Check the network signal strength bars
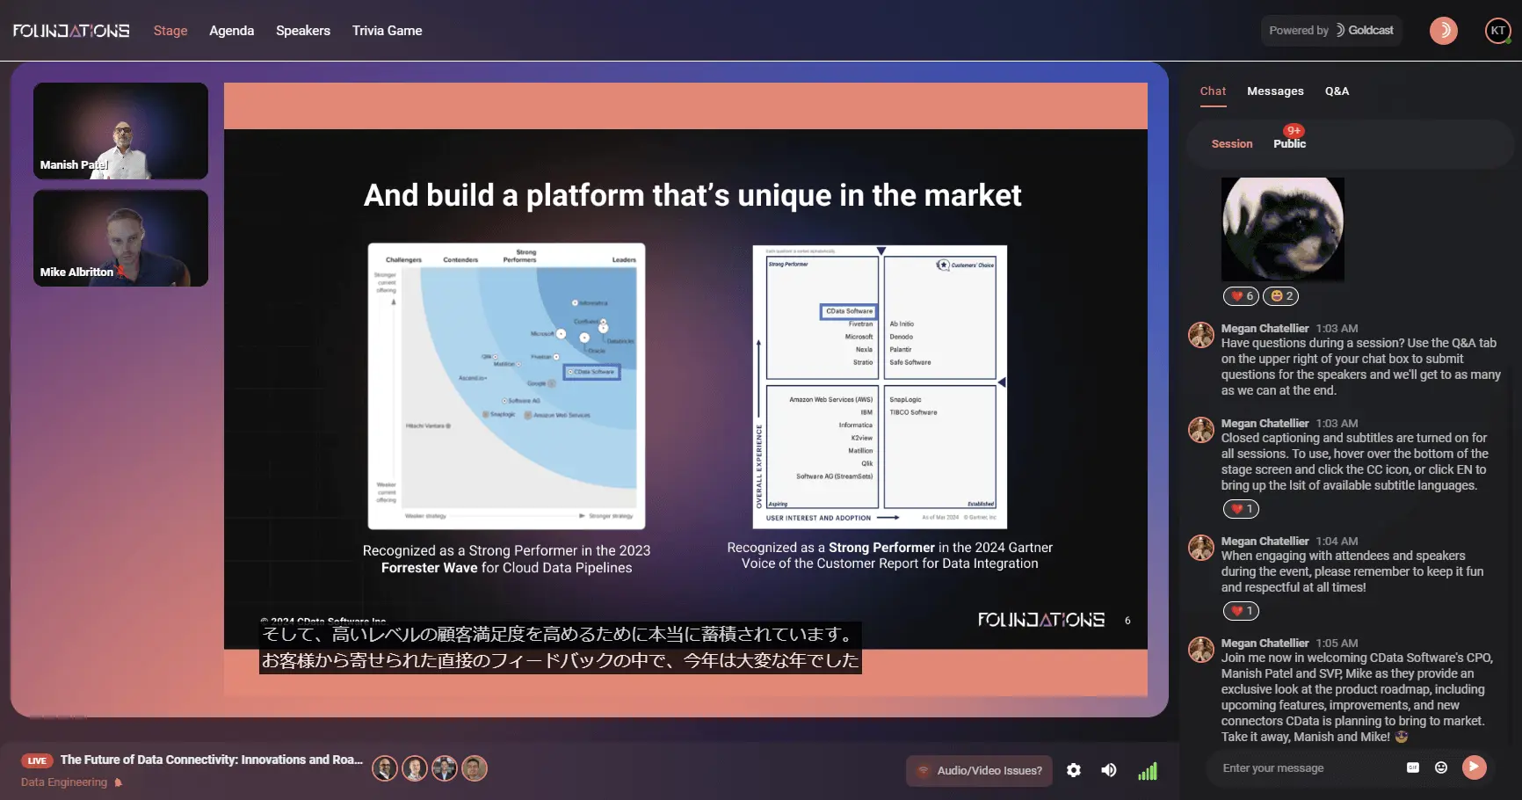This screenshot has width=1522, height=800. (1148, 771)
